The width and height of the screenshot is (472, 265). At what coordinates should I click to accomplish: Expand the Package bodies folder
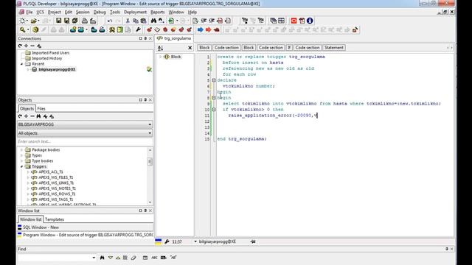21,149
